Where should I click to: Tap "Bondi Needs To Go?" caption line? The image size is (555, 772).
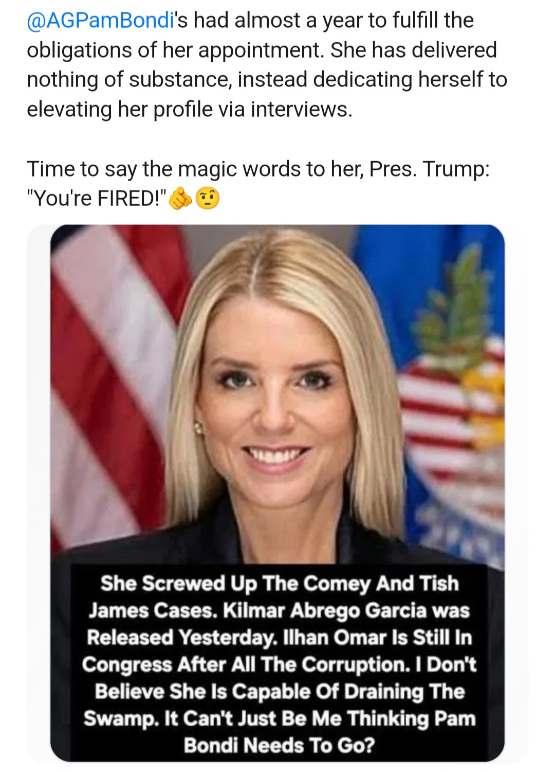coord(279,745)
